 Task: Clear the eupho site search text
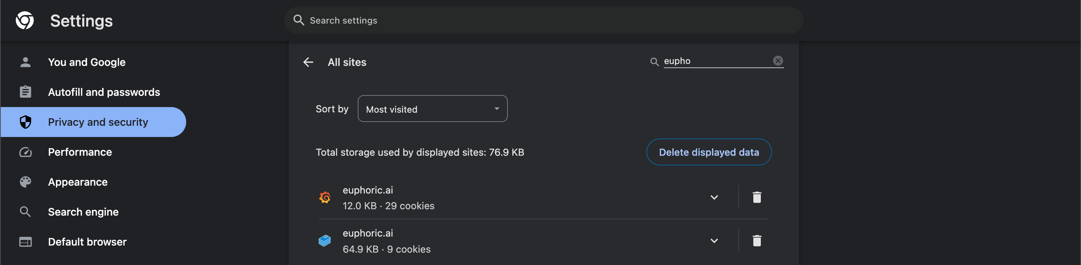tap(778, 61)
